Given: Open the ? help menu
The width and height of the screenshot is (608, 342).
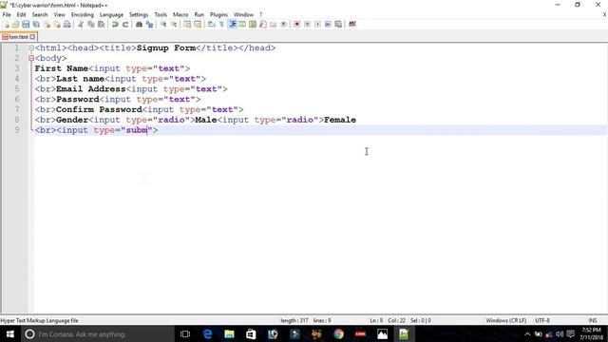Looking at the screenshot, I should (x=261, y=15).
